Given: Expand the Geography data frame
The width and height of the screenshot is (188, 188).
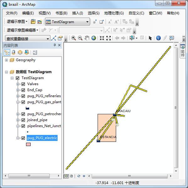Looking at the screenshot, I should 7,60.
